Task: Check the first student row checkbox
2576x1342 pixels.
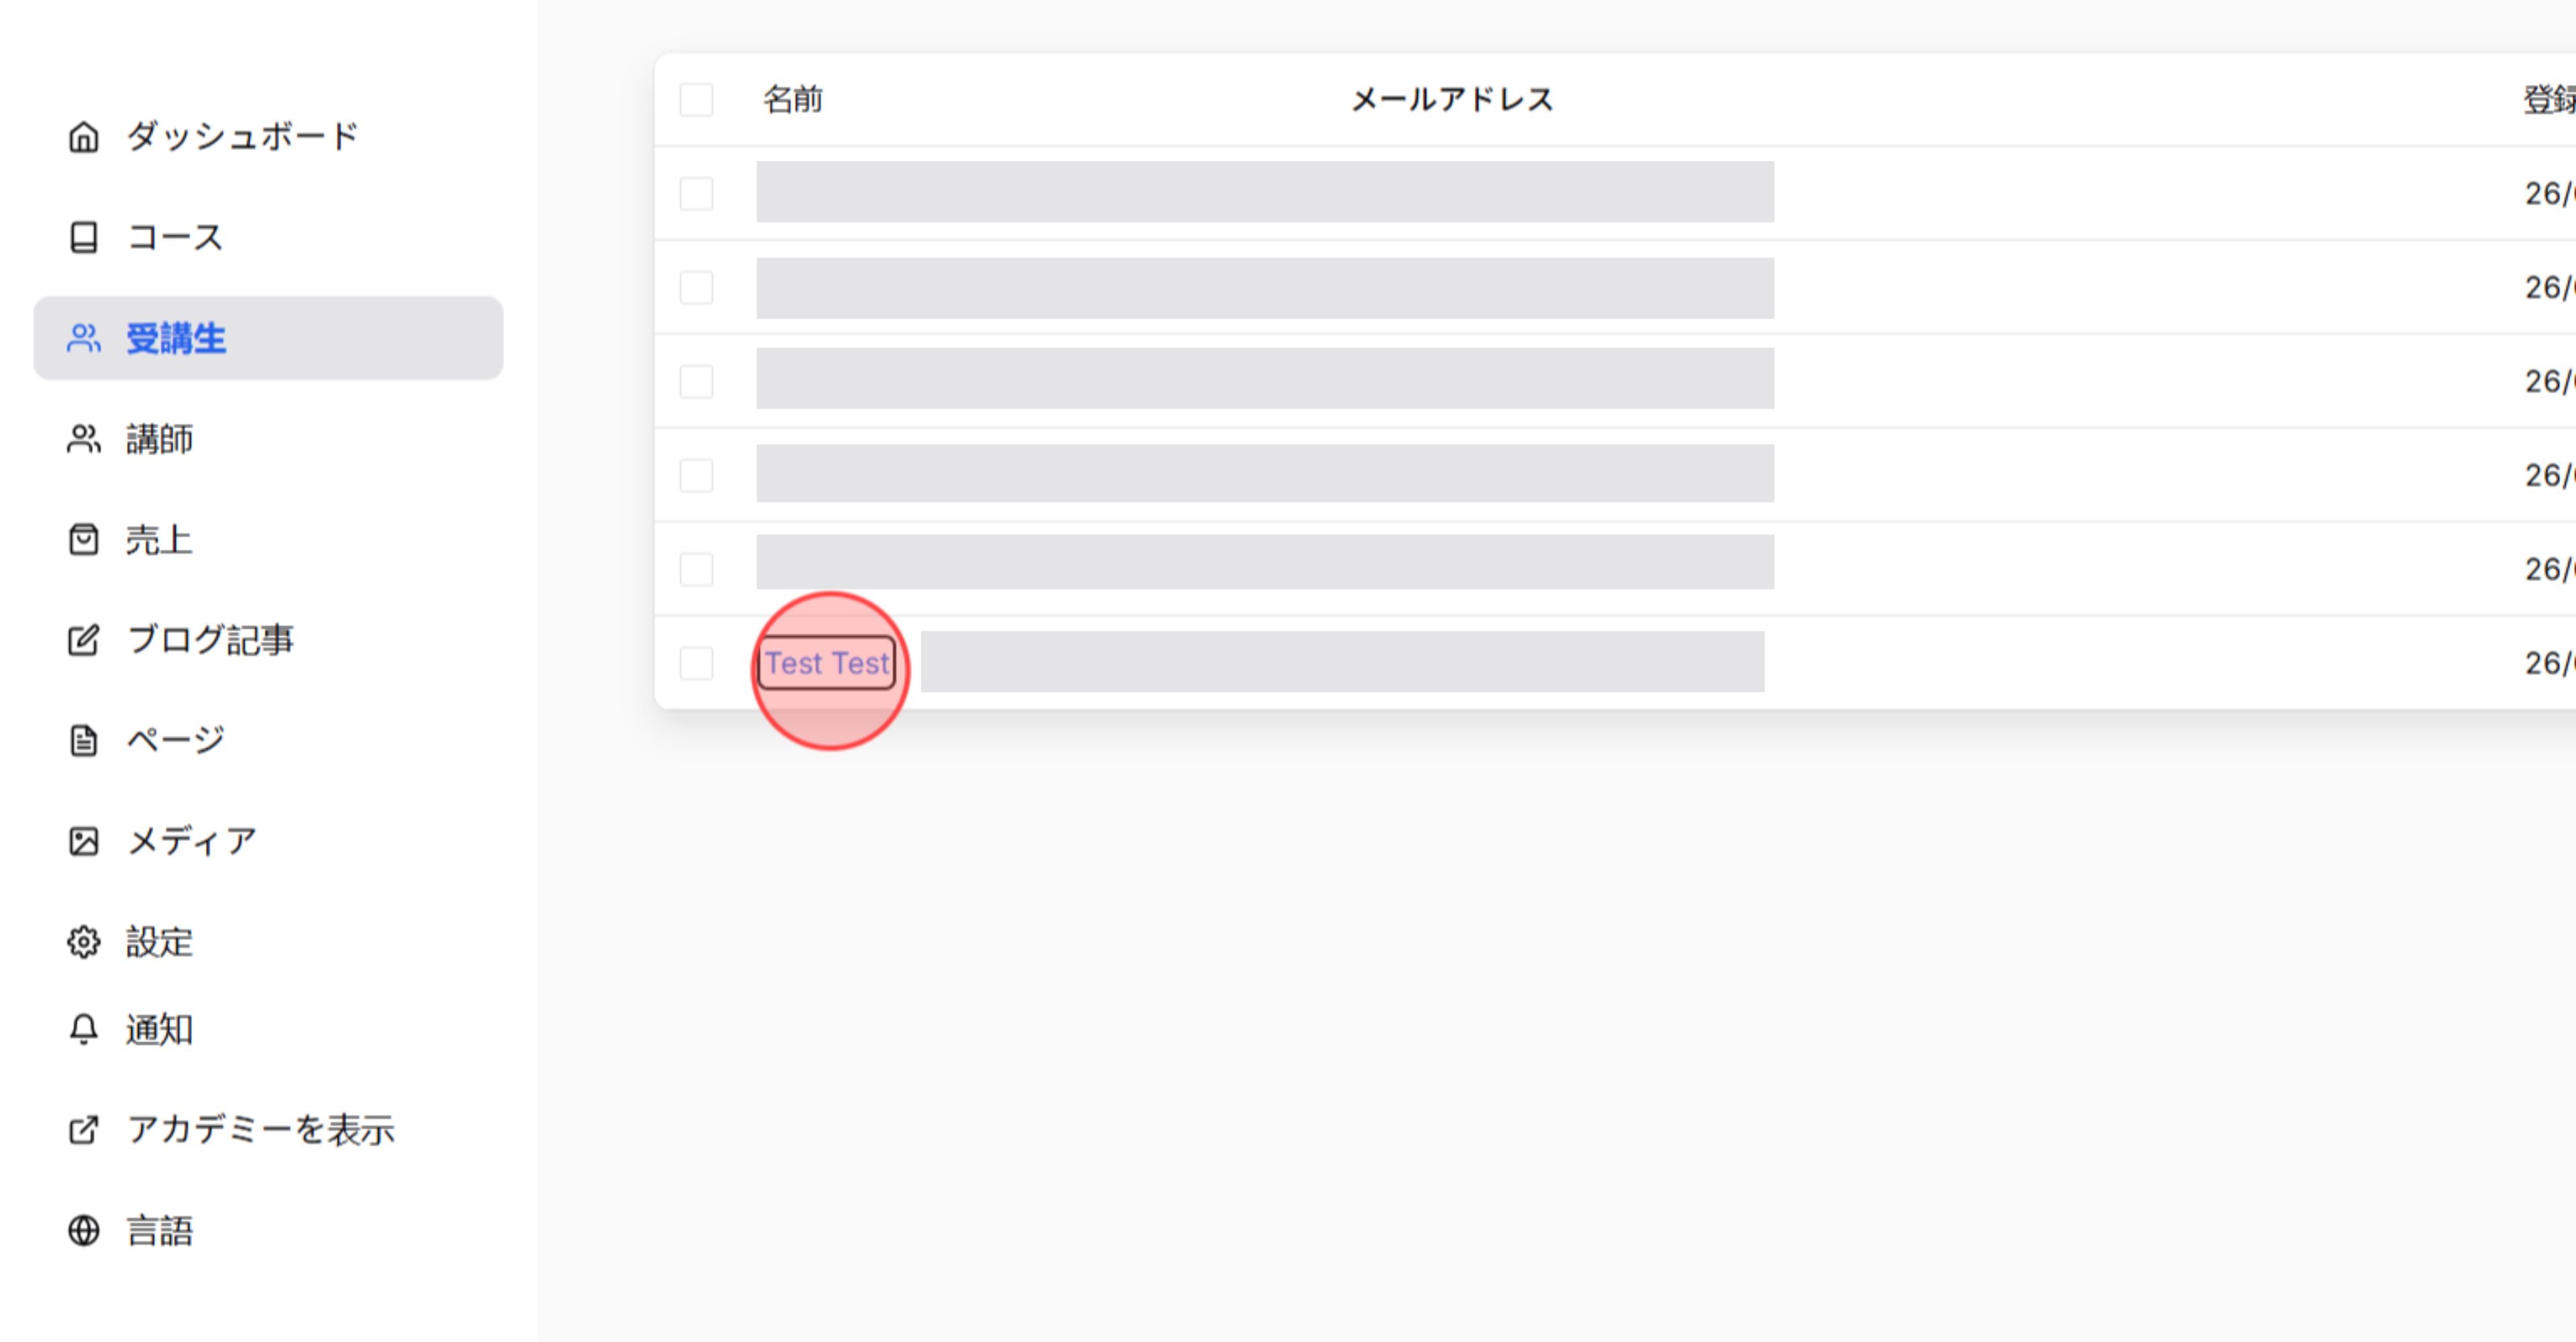Action: click(696, 193)
